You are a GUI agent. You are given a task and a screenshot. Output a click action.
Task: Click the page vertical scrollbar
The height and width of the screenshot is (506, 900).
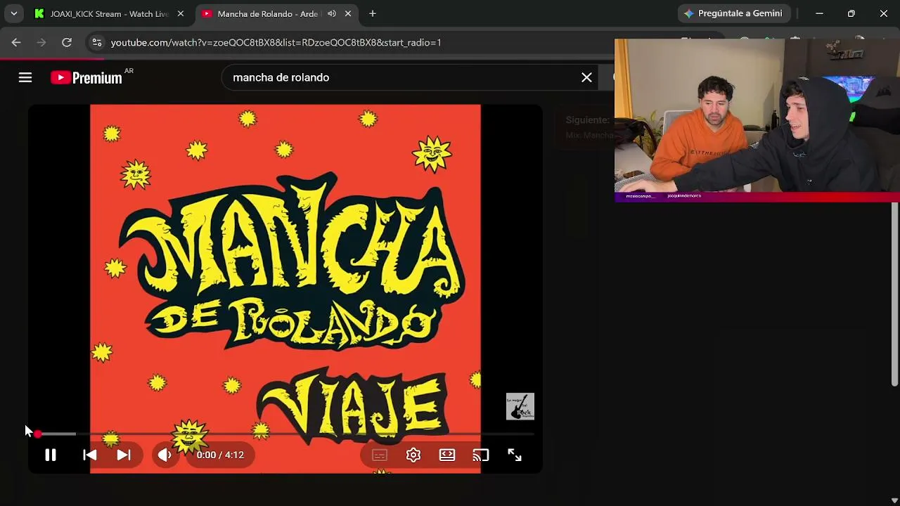894,294
